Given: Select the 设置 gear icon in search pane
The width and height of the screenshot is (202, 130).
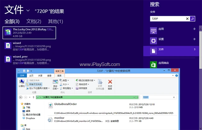Looking at the screenshot, I should (x=154, y=41).
